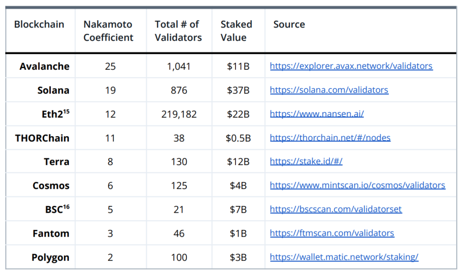
Task: Click the "$37B" staked value
Action: tap(238, 90)
